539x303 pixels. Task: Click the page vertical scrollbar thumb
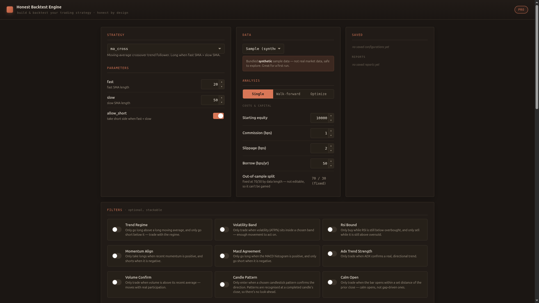click(537, 57)
